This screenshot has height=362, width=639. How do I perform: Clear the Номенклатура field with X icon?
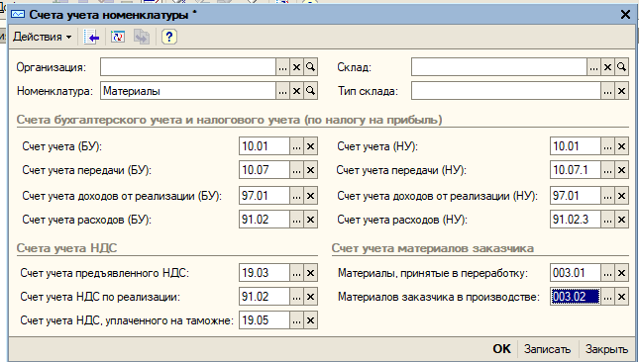(296, 91)
